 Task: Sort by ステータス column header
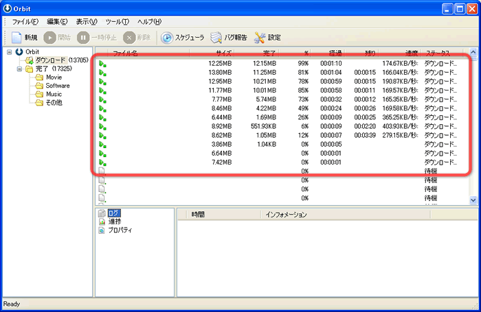click(442, 53)
